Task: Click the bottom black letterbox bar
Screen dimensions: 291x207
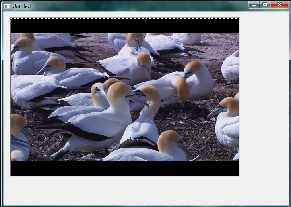Action: coord(125,168)
